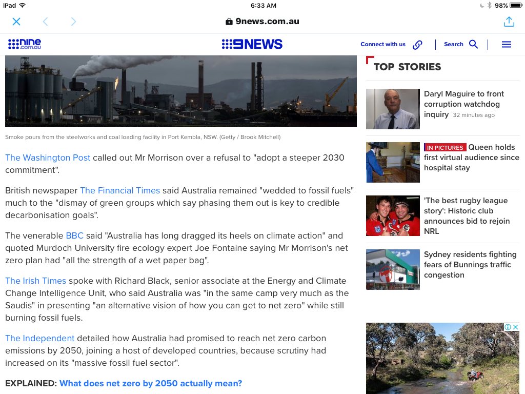This screenshot has height=394, width=525.
Task: Go back with the left chevron arrow
Action: coord(46,22)
